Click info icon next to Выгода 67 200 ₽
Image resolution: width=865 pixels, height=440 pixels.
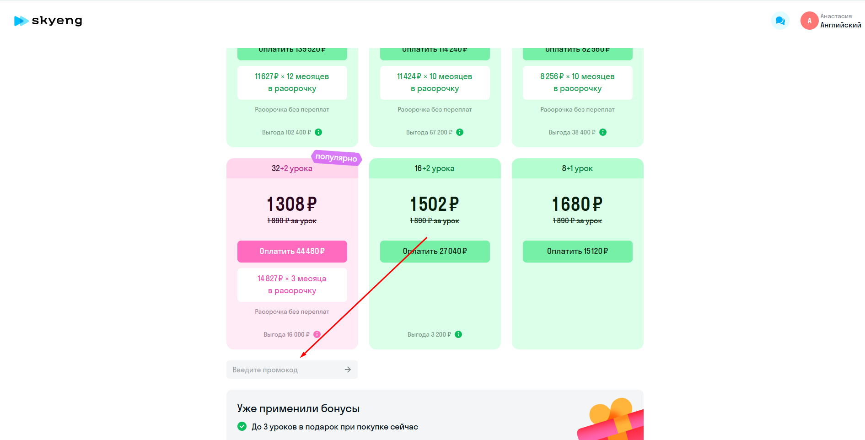pos(460,132)
